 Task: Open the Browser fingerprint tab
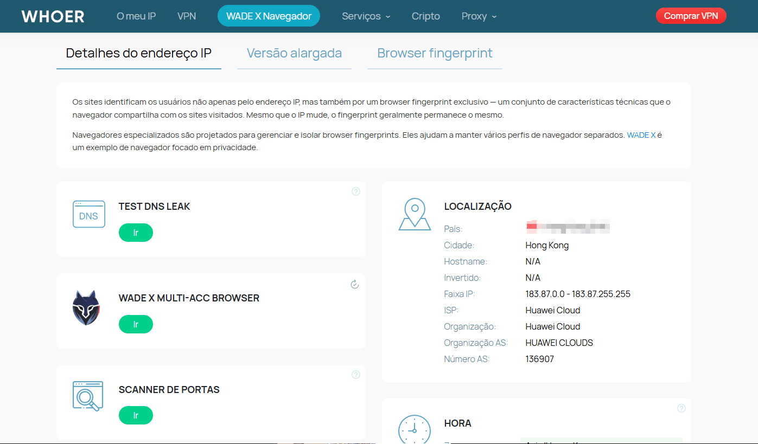coord(435,53)
